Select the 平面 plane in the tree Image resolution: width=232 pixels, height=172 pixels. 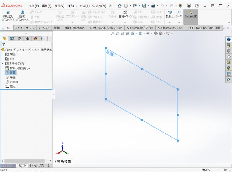click(13, 77)
